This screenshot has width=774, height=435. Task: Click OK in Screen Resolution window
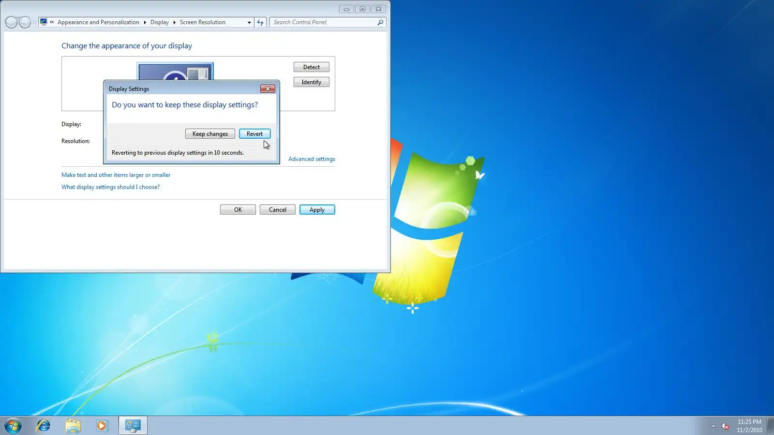point(238,210)
